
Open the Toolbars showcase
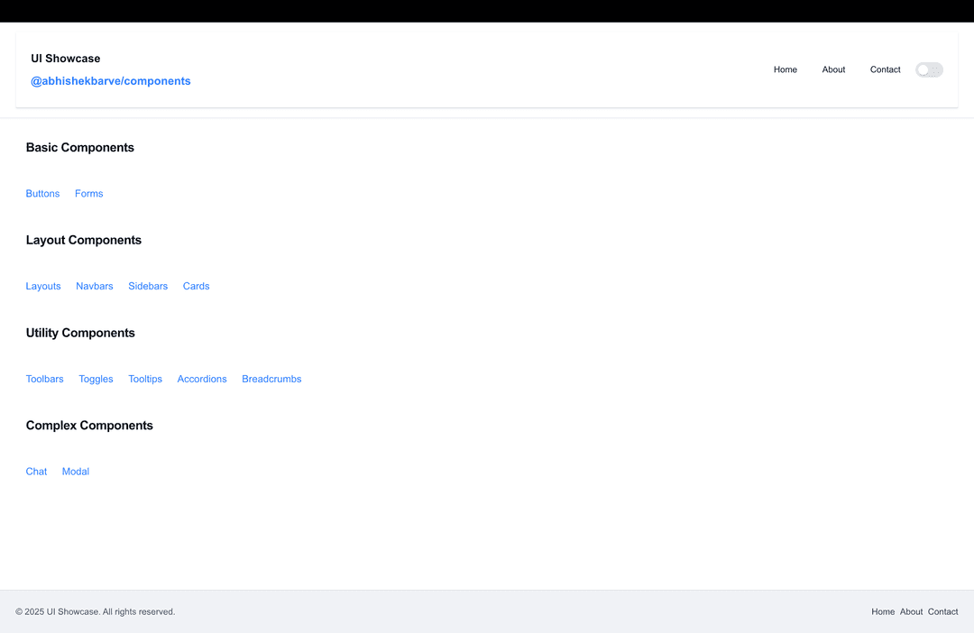(44, 379)
